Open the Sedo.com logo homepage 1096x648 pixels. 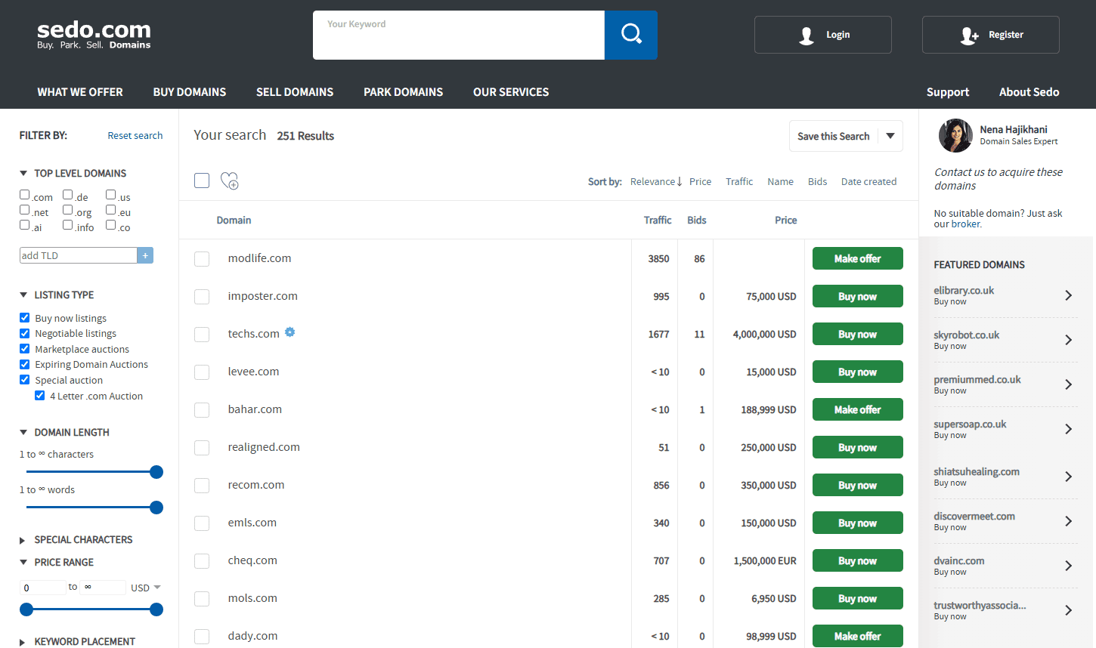(x=93, y=34)
